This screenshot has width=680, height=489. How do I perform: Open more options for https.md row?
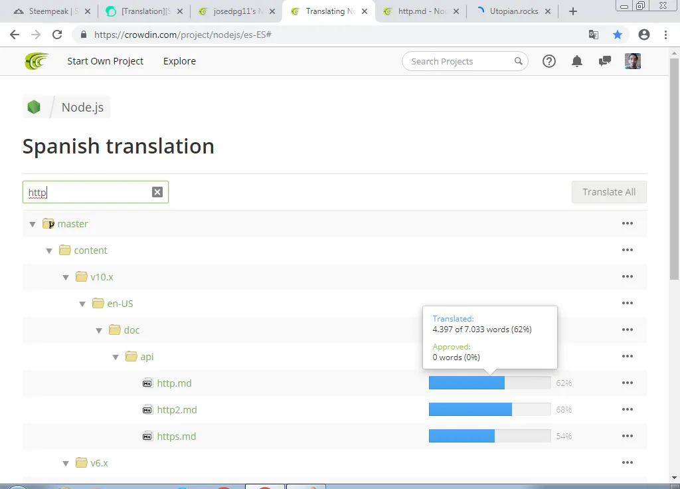(x=627, y=436)
